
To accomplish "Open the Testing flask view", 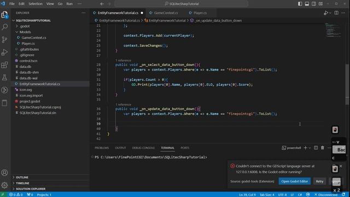I will click(4, 78).
